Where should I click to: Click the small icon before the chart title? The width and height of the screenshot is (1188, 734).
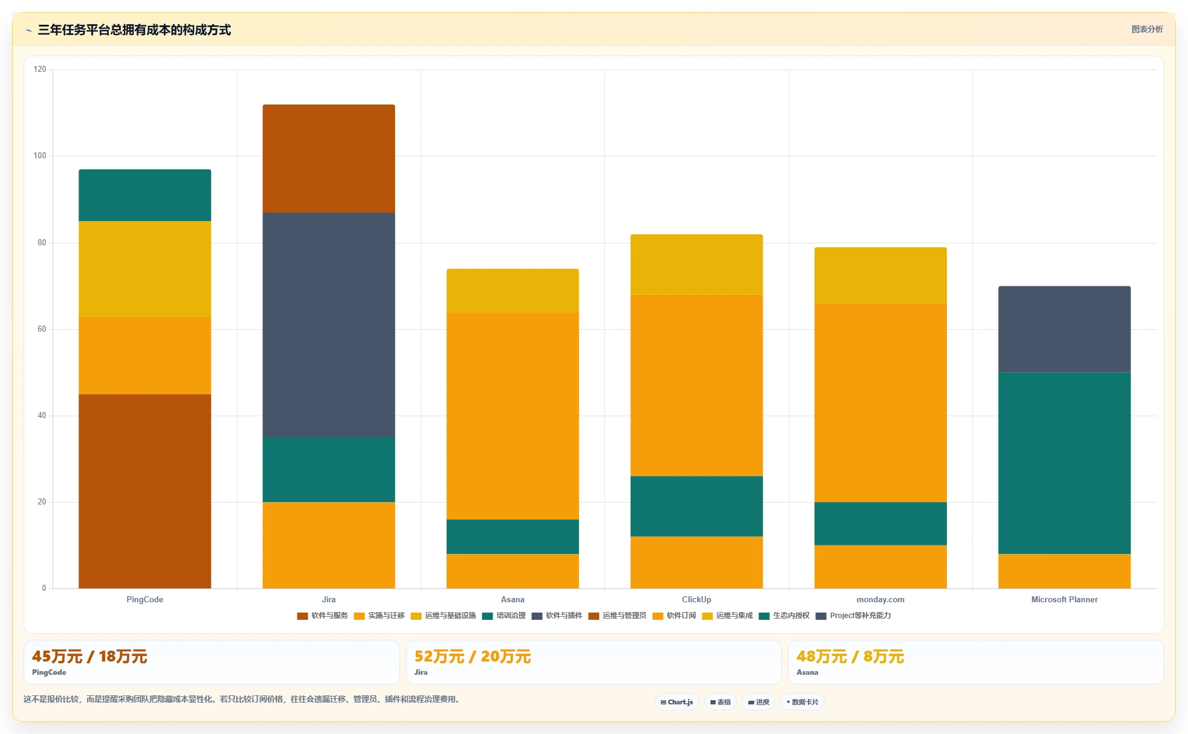[28, 30]
